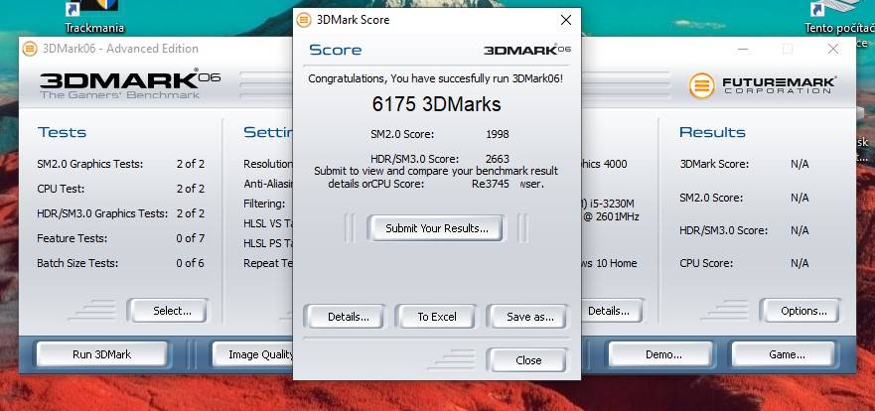Open Image Quality tools in main window

pyautogui.click(x=253, y=354)
